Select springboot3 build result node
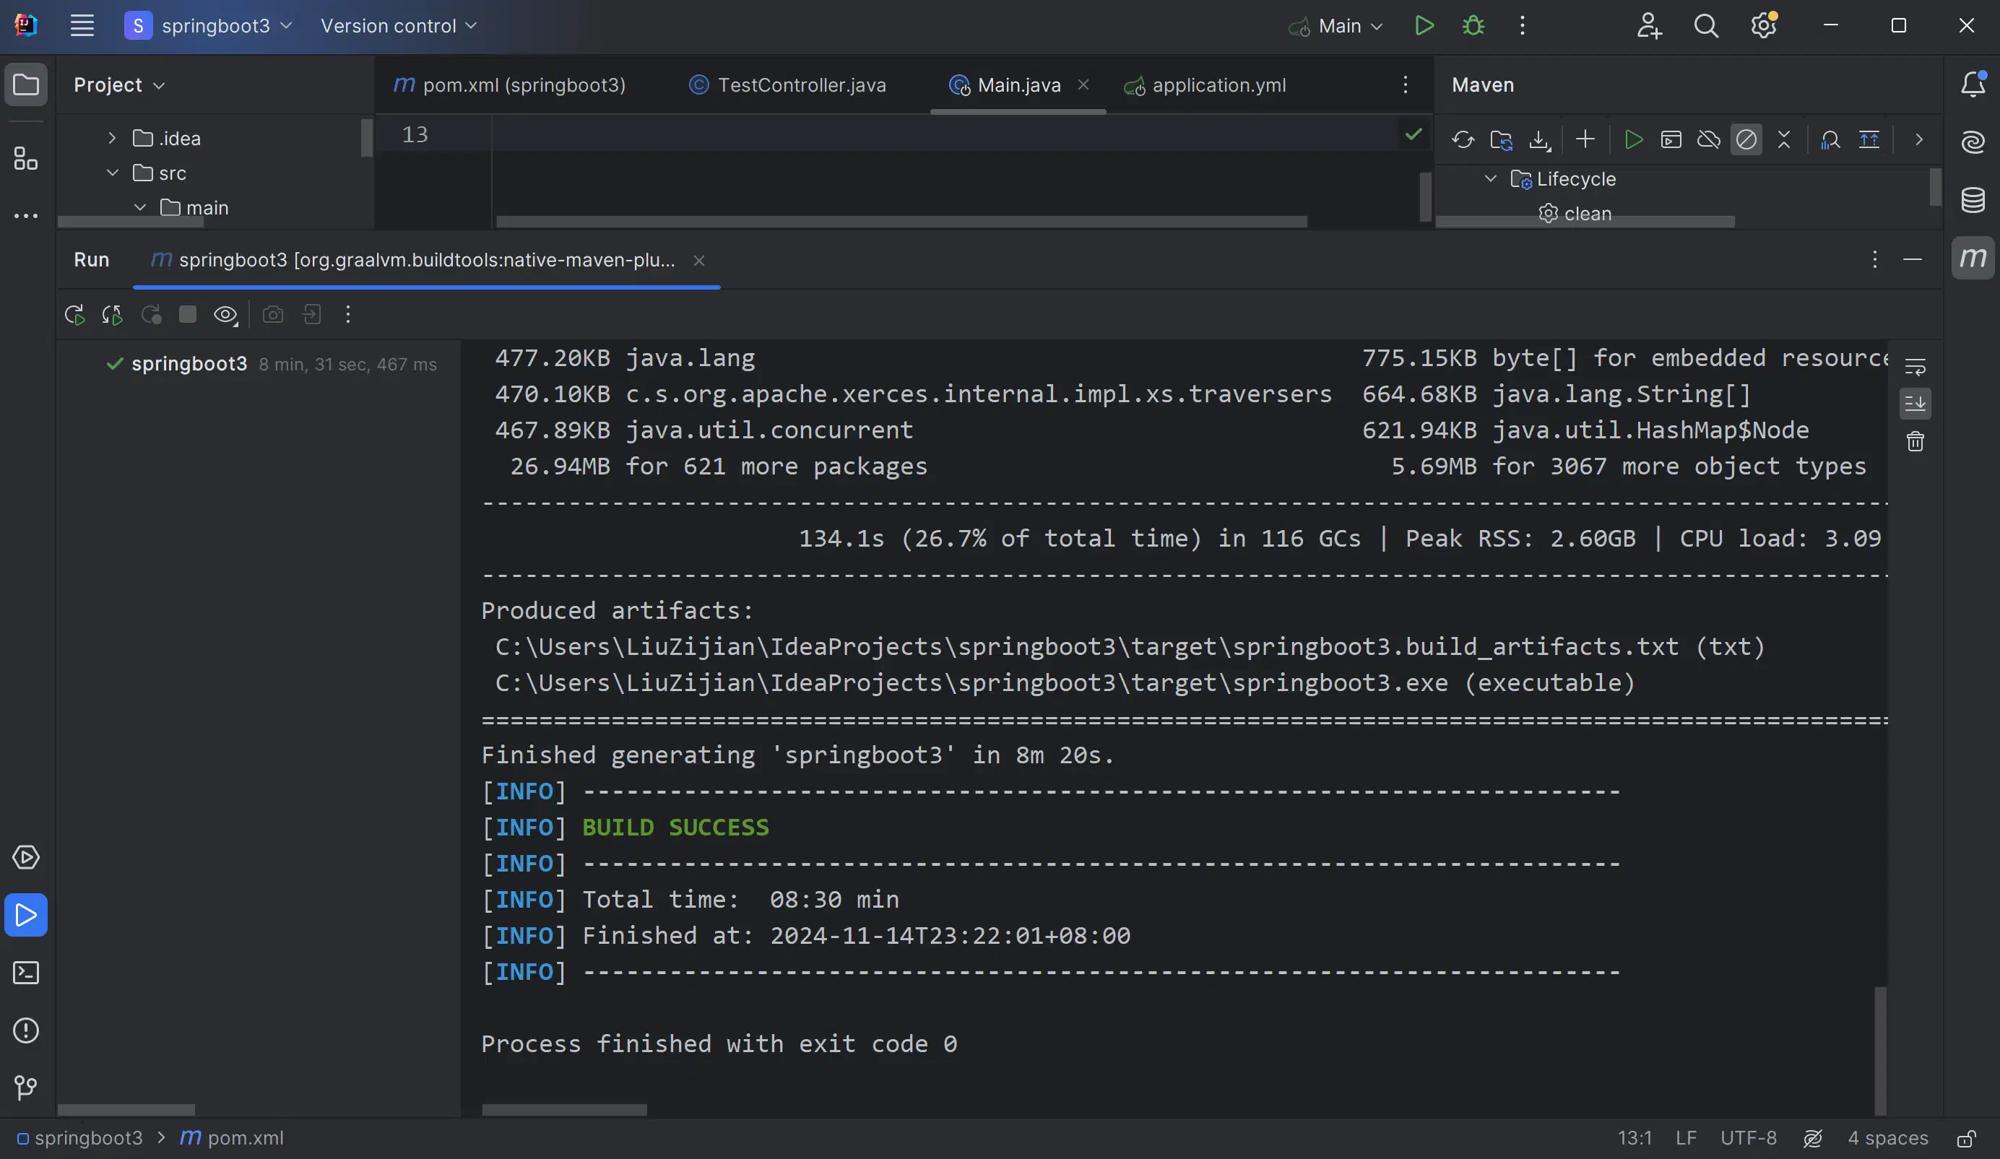This screenshot has width=2000, height=1159. pyautogui.click(x=270, y=363)
